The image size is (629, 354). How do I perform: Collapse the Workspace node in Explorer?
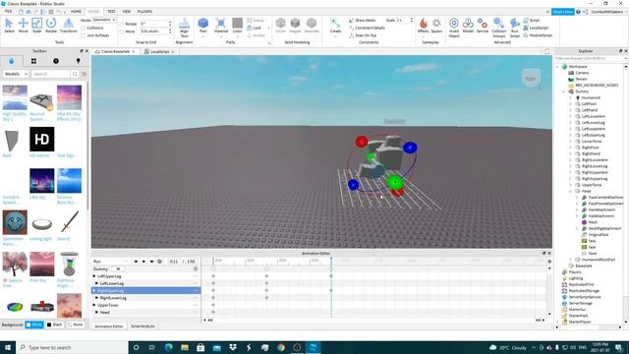[x=557, y=67]
